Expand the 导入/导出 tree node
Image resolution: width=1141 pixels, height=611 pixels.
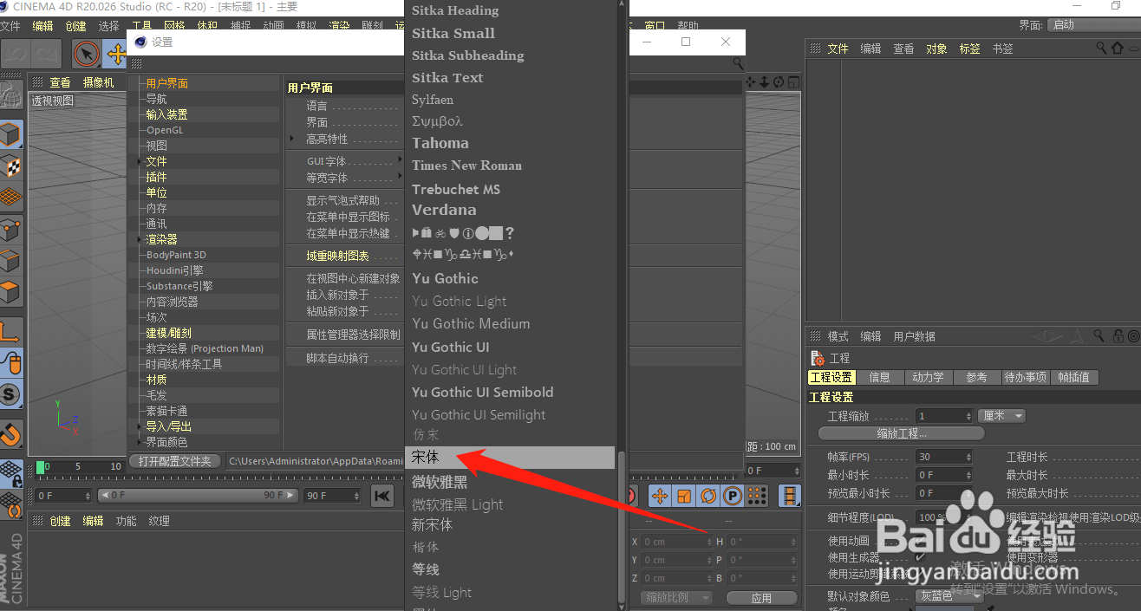click(x=140, y=426)
